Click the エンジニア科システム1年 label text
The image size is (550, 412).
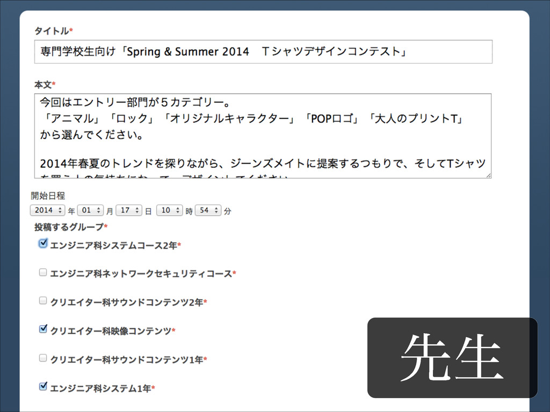tap(100, 388)
